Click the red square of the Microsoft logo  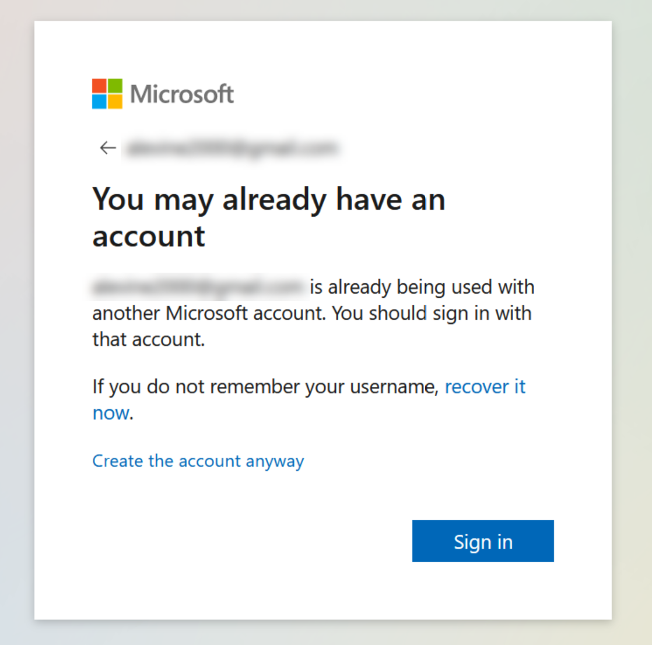pyautogui.click(x=99, y=86)
